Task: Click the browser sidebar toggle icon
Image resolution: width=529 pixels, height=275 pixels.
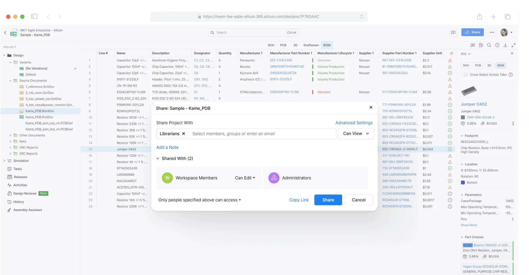Action: click(34, 16)
